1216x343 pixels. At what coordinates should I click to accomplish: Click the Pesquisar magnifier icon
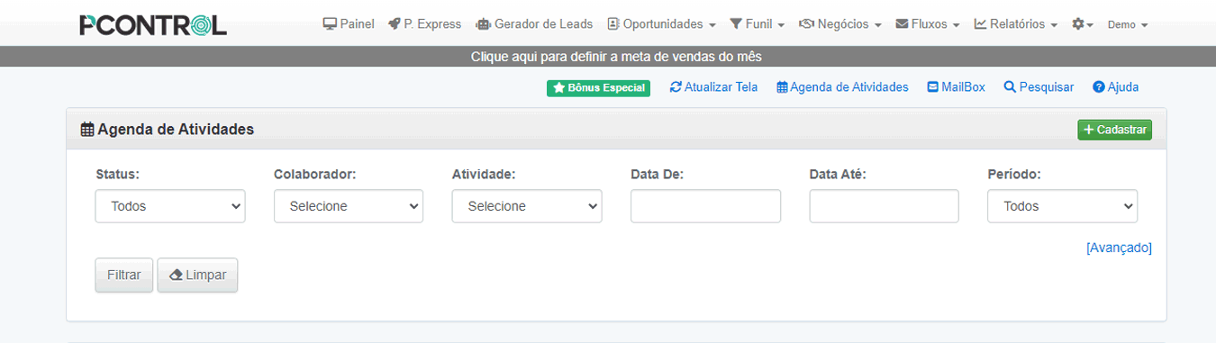pos(1010,87)
